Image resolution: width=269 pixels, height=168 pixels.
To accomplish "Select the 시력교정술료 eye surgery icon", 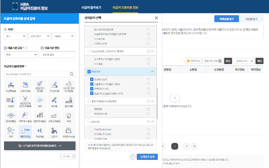I will (x=54, y=117).
